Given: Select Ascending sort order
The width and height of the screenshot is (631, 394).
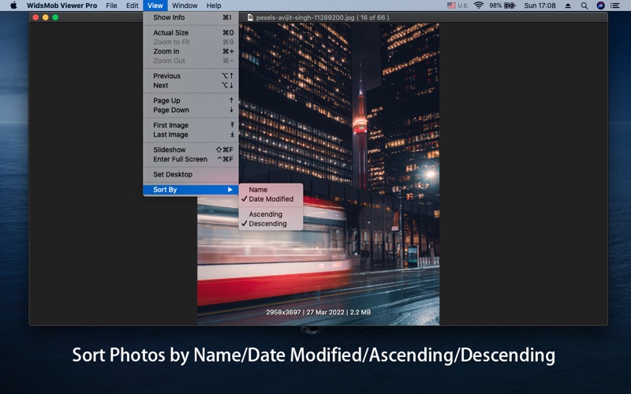Looking at the screenshot, I should 265,214.
